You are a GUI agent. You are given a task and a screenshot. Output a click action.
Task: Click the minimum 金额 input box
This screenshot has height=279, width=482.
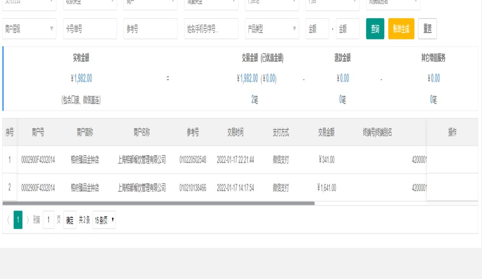317,29
